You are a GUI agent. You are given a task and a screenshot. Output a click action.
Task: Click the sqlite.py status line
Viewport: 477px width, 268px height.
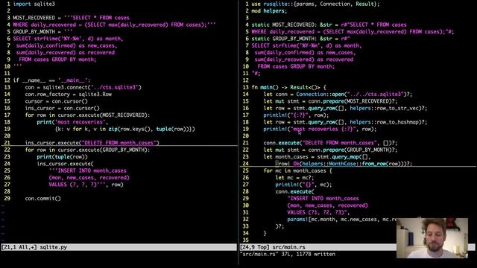119,247
